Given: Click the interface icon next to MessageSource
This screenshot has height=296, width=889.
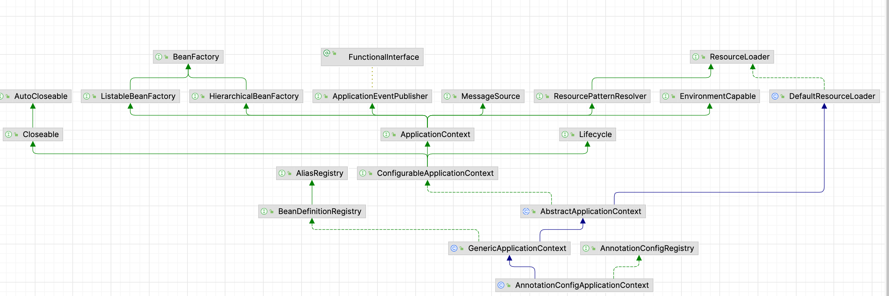Looking at the screenshot, I should pos(448,96).
